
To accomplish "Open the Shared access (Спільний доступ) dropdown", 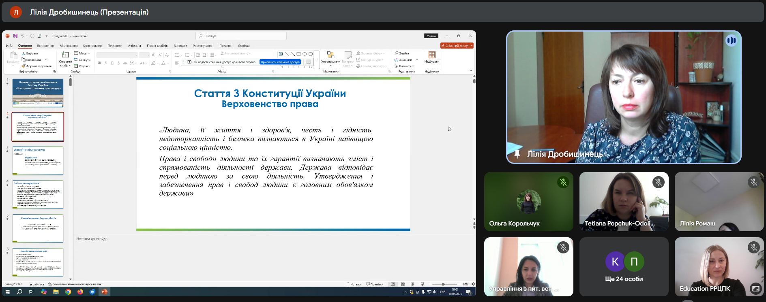I will (457, 46).
